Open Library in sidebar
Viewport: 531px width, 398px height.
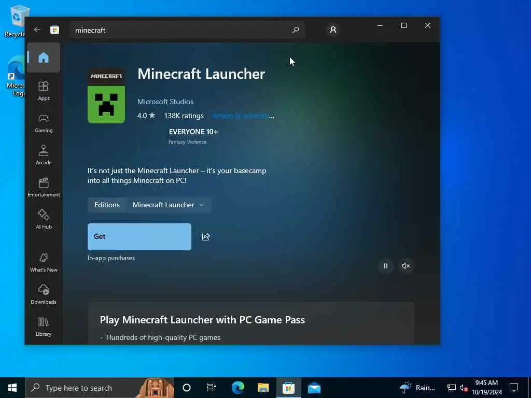tap(44, 326)
